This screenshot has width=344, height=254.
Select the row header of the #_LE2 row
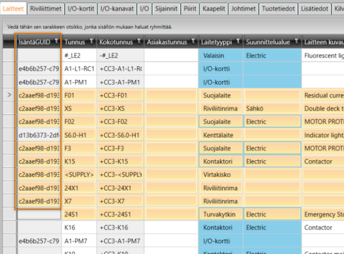[8, 55]
